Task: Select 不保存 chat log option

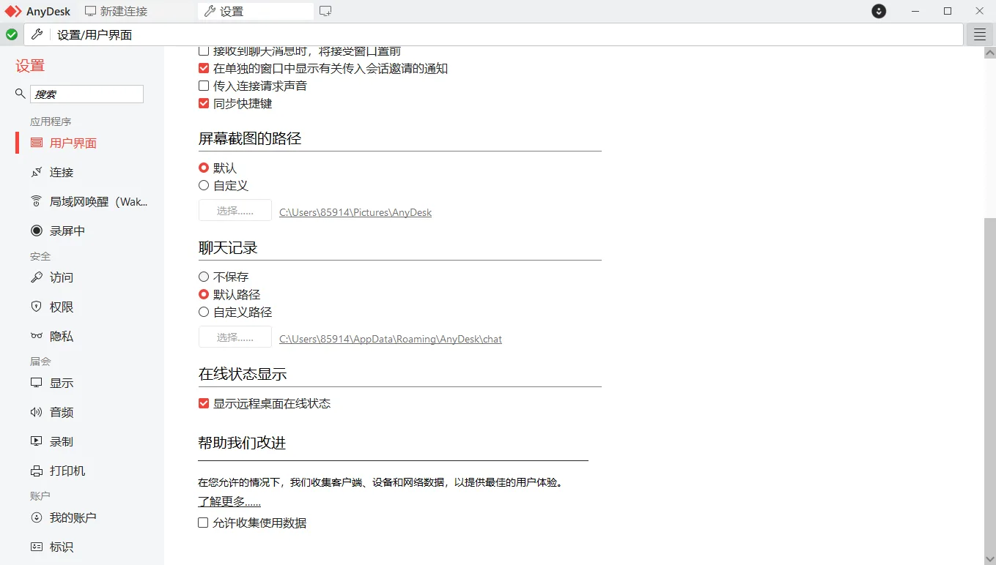Action: (x=204, y=277)
